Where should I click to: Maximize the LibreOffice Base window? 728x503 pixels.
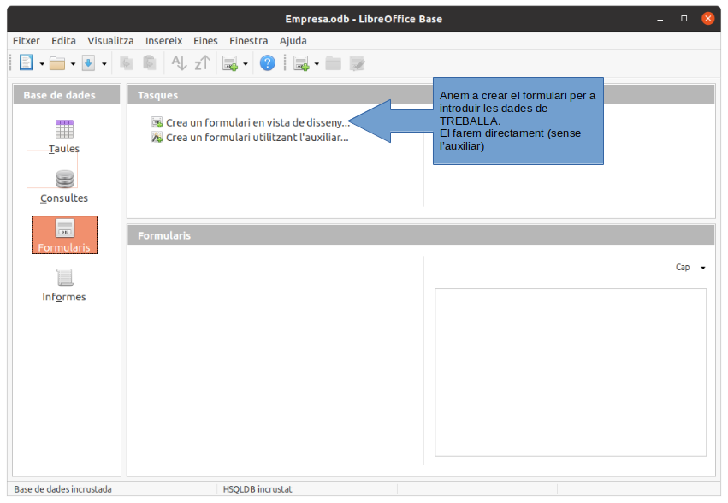684,19
